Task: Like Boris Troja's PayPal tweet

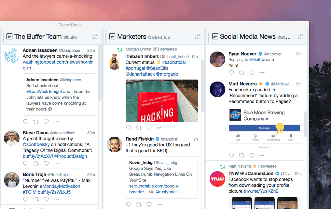Action: pyautogui.click(x=46, y=199)
